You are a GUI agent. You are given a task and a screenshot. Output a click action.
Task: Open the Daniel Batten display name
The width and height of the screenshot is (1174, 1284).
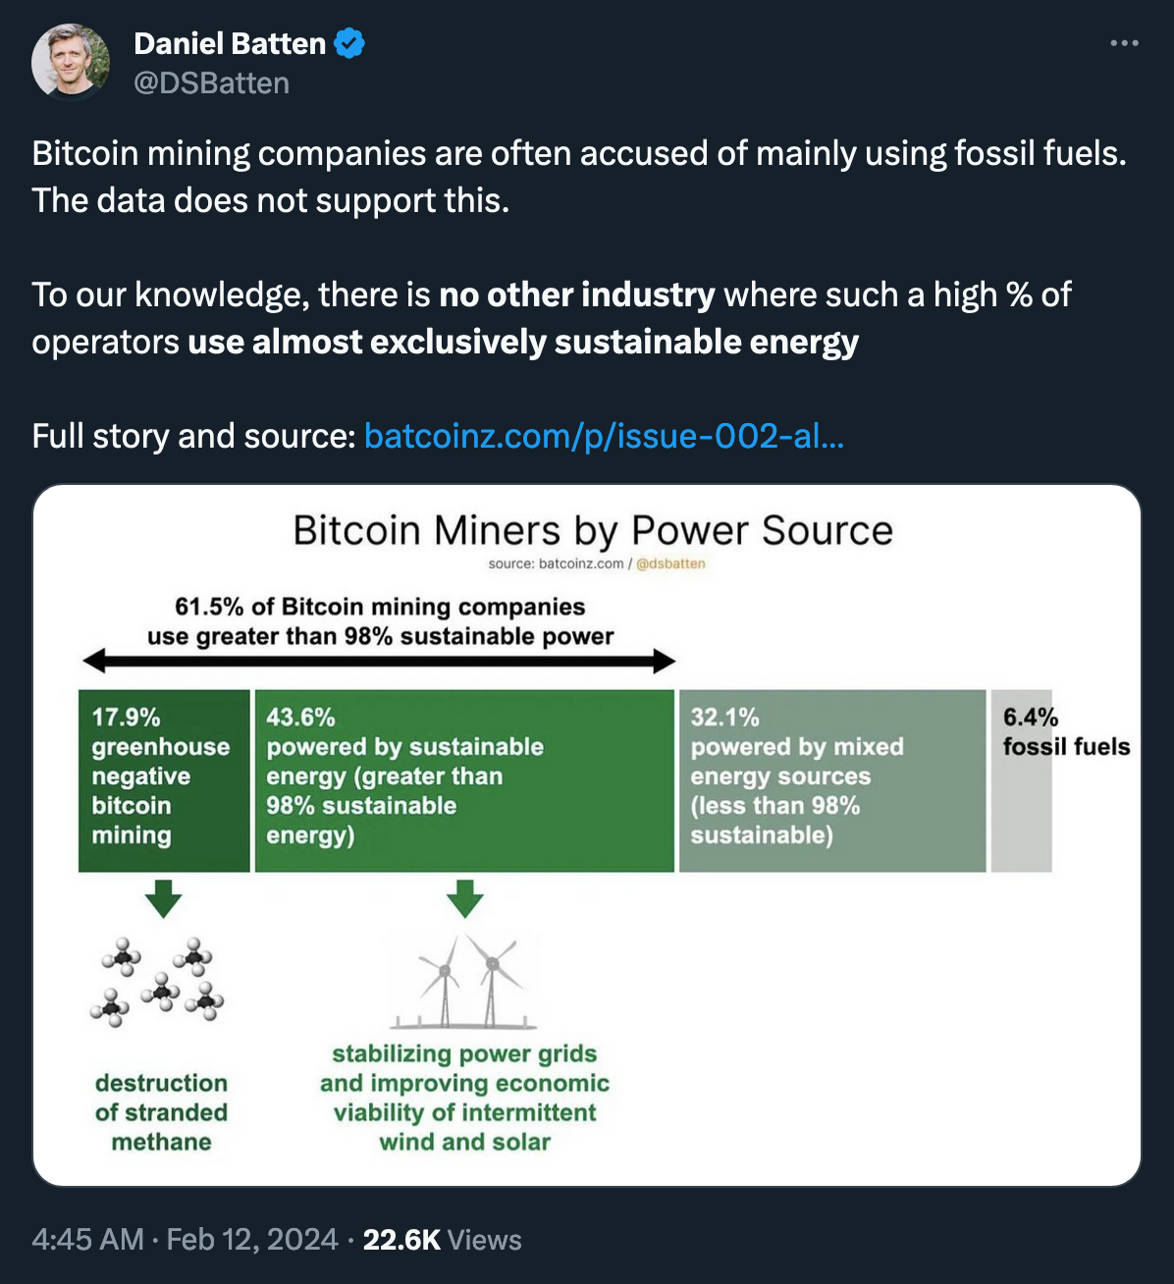click(230, 43)
